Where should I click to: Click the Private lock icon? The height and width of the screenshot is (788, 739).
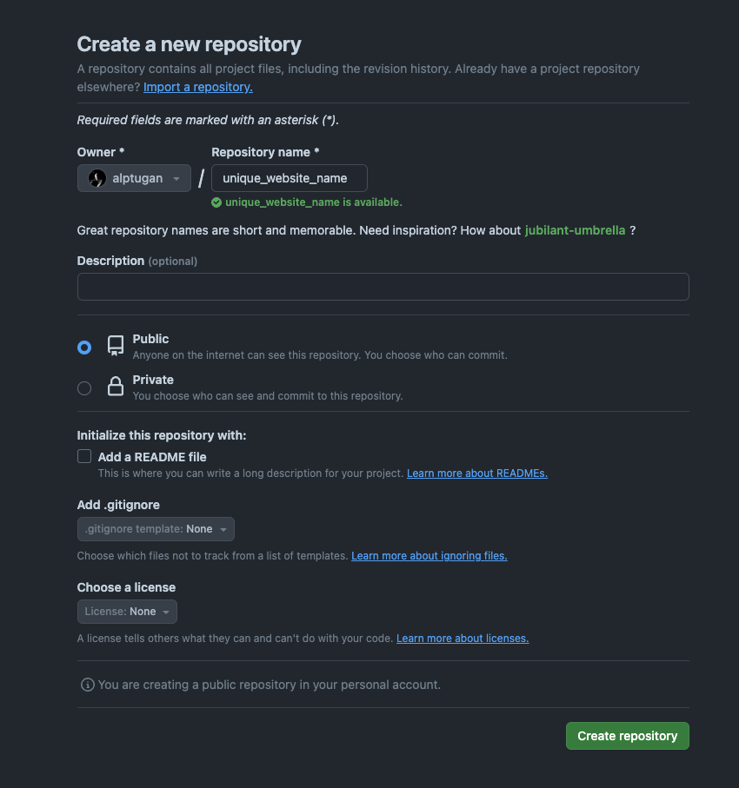tap(116, 386)
